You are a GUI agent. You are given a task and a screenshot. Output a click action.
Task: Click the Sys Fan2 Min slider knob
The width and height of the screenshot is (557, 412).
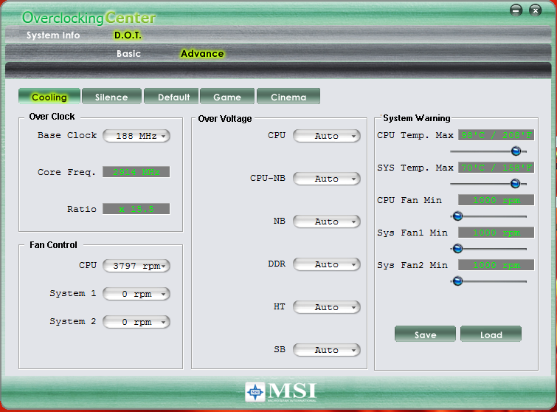click(457, 281)
